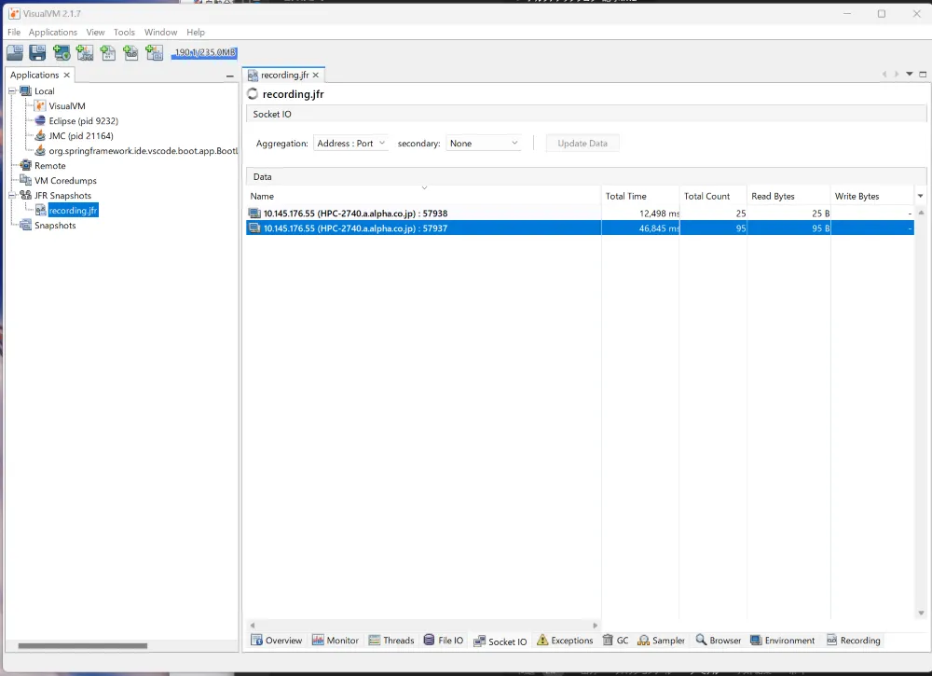Viewport: 932px width, 676px height.
Task: Click the Remote node icon
Action: click(25, 165)
